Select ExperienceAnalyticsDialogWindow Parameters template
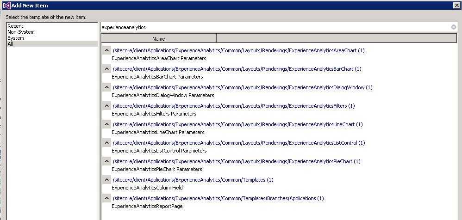This screenshot has height=220, width=462. click(163, 95)
